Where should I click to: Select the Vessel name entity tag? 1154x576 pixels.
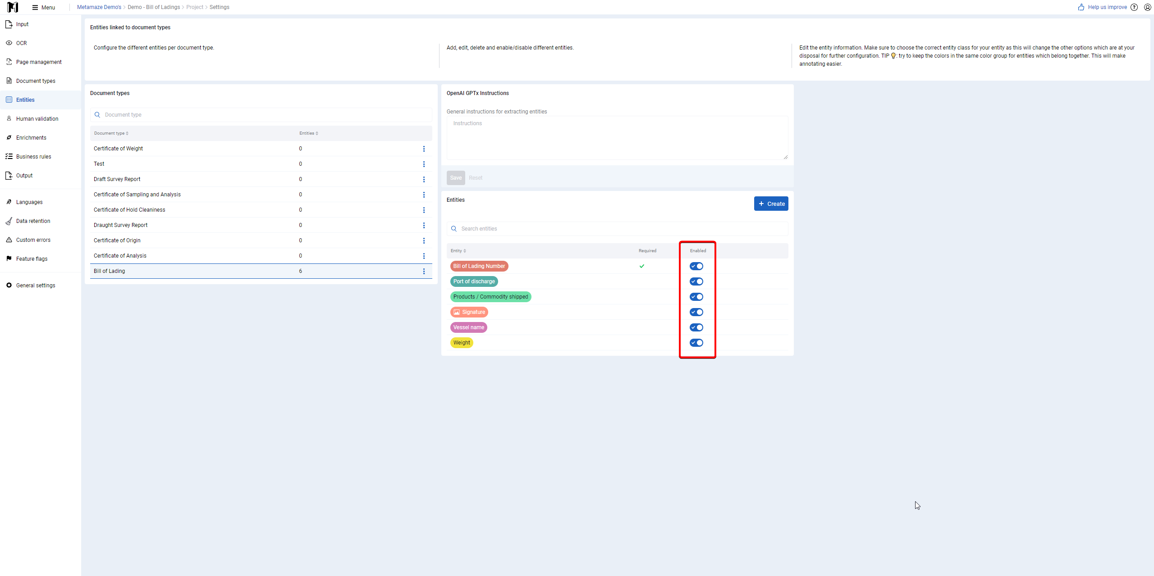[468, 327]
